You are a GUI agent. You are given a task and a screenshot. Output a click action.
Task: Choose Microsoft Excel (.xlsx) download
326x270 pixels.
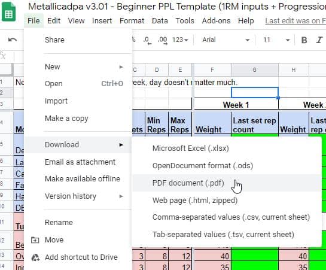pos(227,148)
